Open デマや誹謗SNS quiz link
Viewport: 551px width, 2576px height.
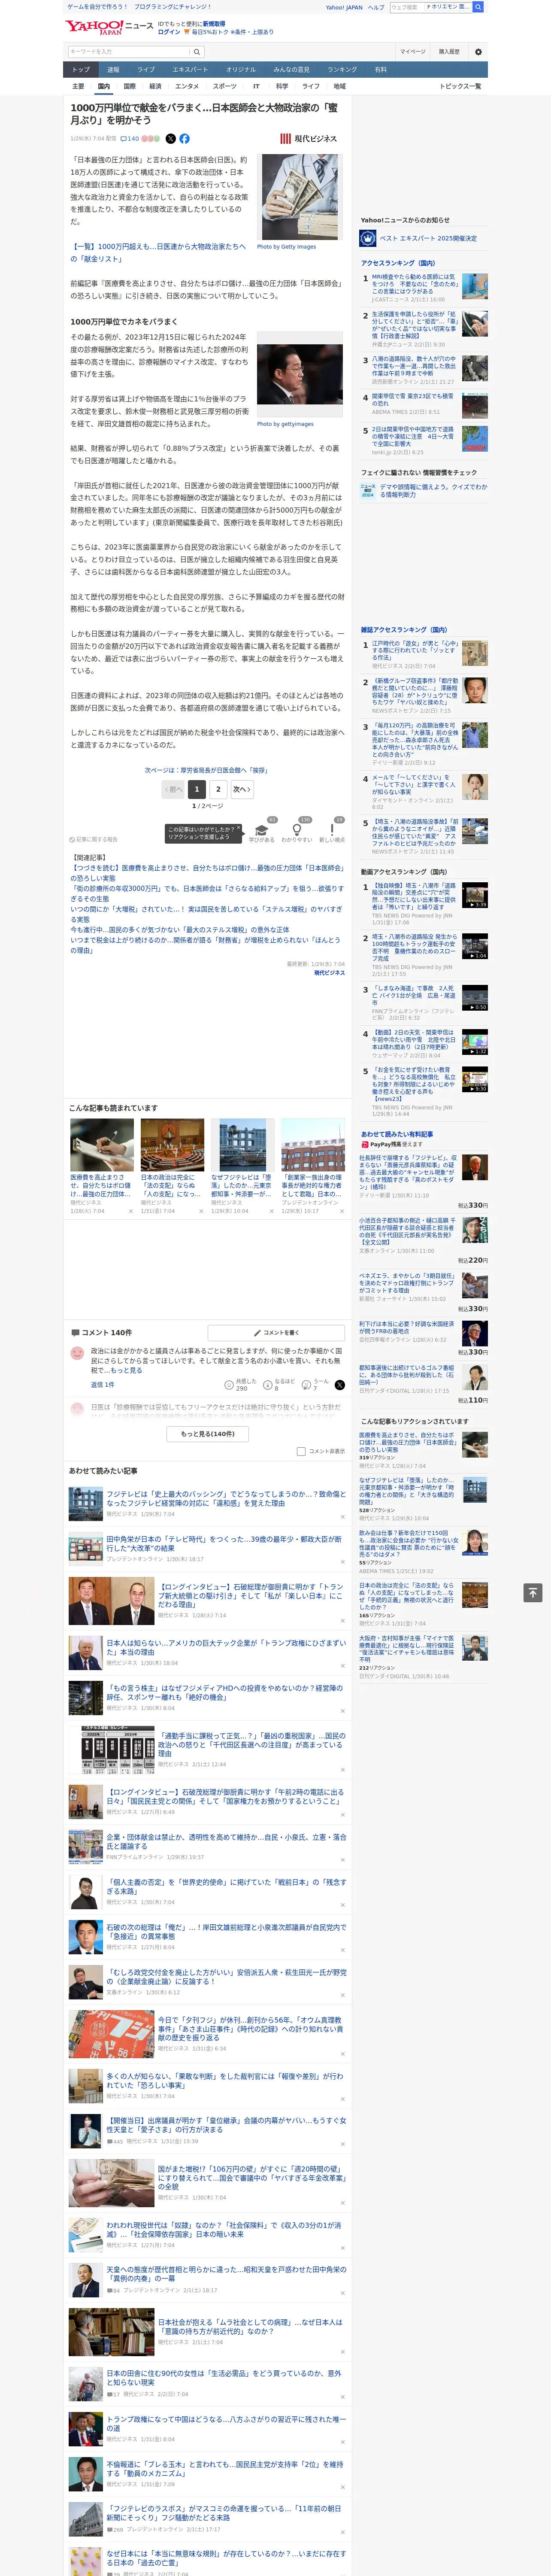[x=433, y=491]
